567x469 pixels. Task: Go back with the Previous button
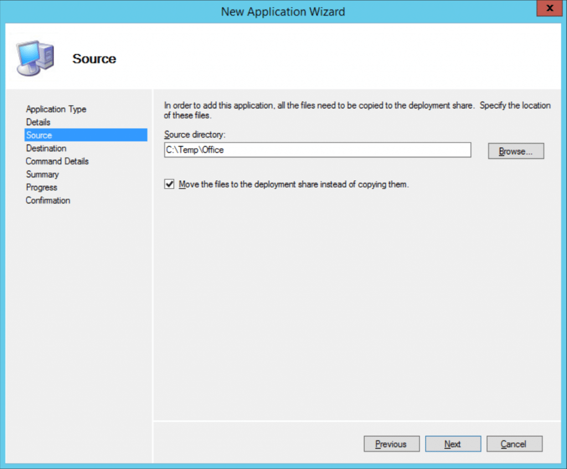pyautogui.click(x=391, y=444)
